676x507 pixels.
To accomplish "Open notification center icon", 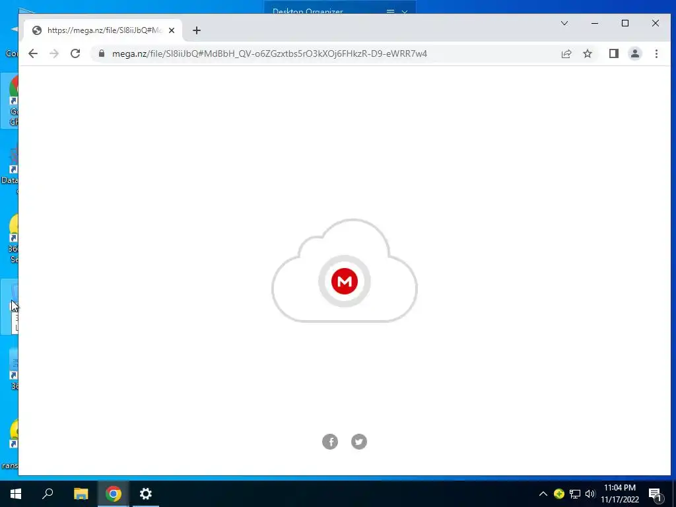I will tap(656, 494).
